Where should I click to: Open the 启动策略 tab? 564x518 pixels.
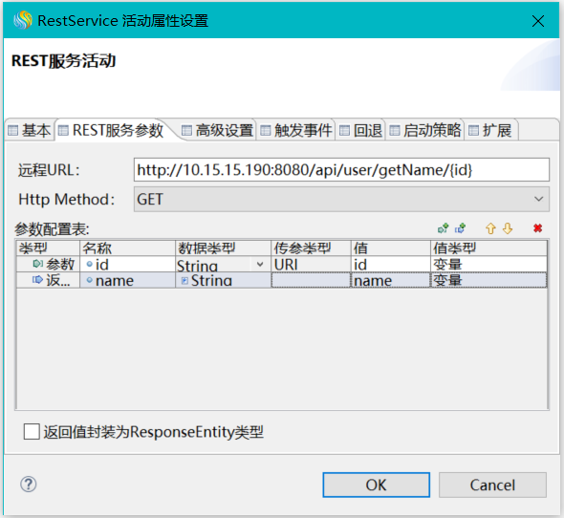[424, 130]
